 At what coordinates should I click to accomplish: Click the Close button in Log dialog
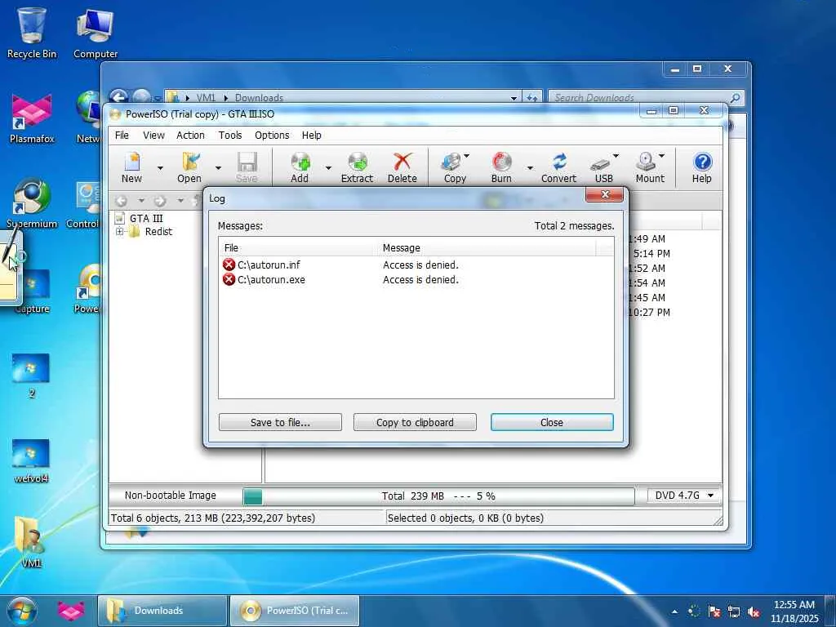click(x=552, y=422)
